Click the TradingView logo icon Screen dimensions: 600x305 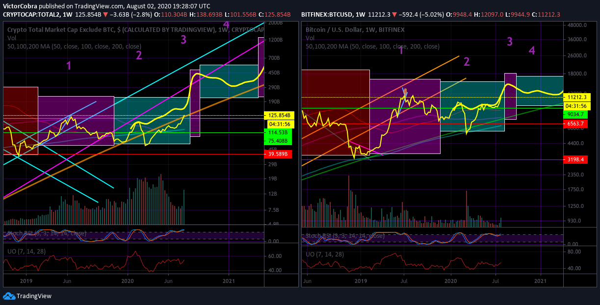pyautogui.click(x=9, y=296)
